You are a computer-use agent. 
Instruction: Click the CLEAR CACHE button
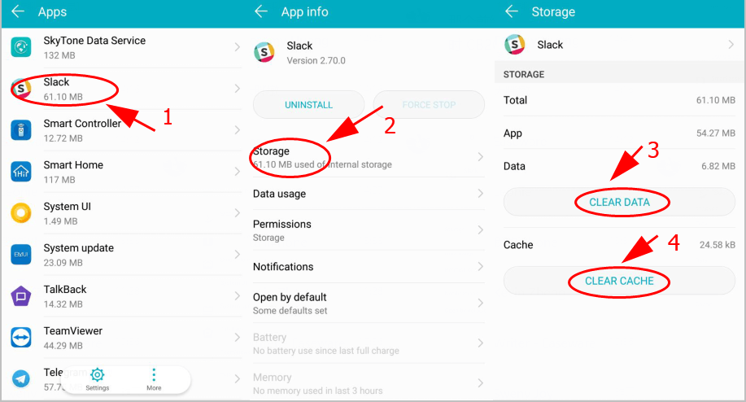[x=619, y=281]
